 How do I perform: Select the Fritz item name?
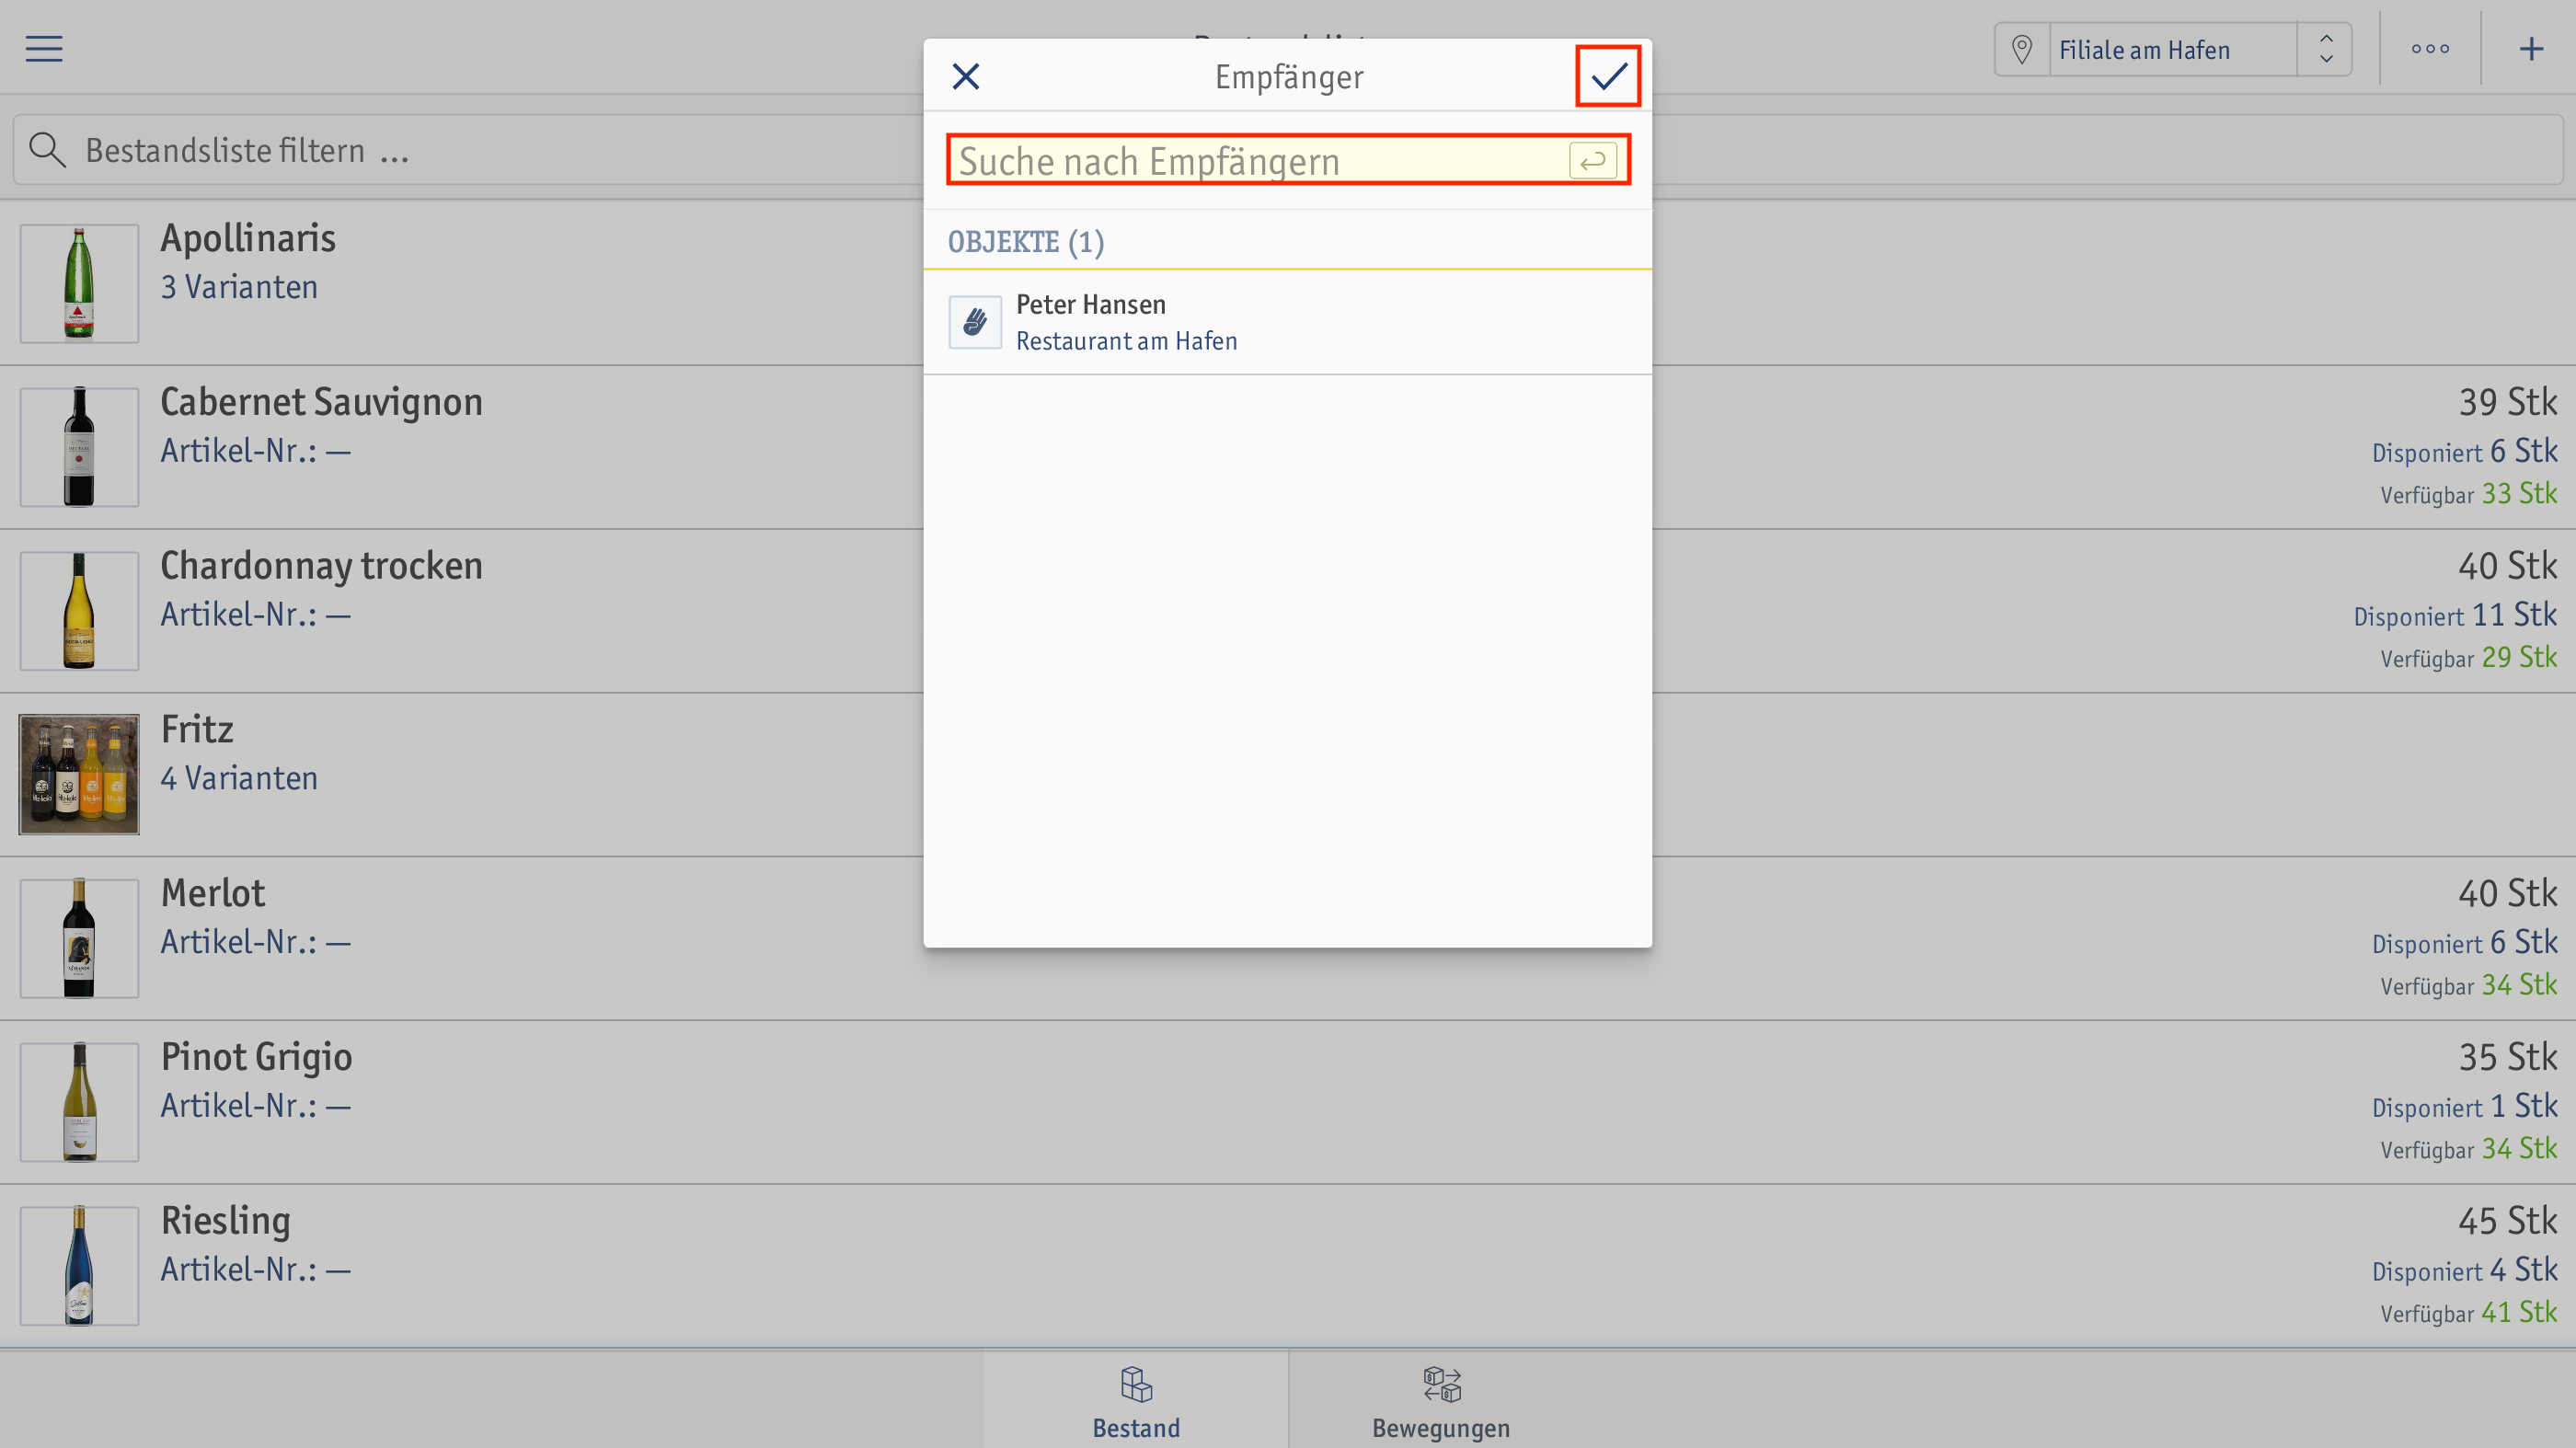197,730
